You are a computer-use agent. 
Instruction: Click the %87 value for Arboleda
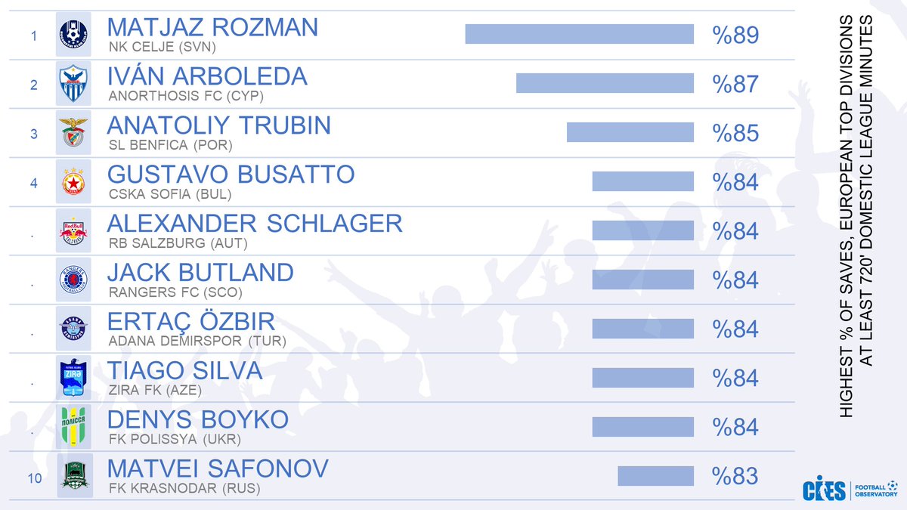735,84
